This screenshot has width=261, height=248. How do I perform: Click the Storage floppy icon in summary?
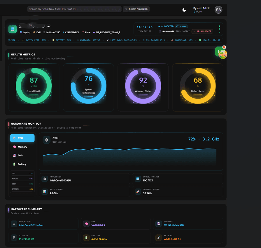159,224
